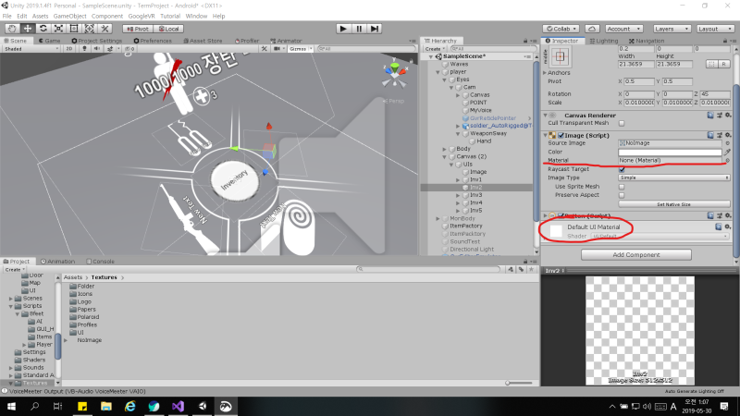Open the Layers dropdown
Image resolution: width=740 pixels, height=416 pixels.
tap(672, 29)
